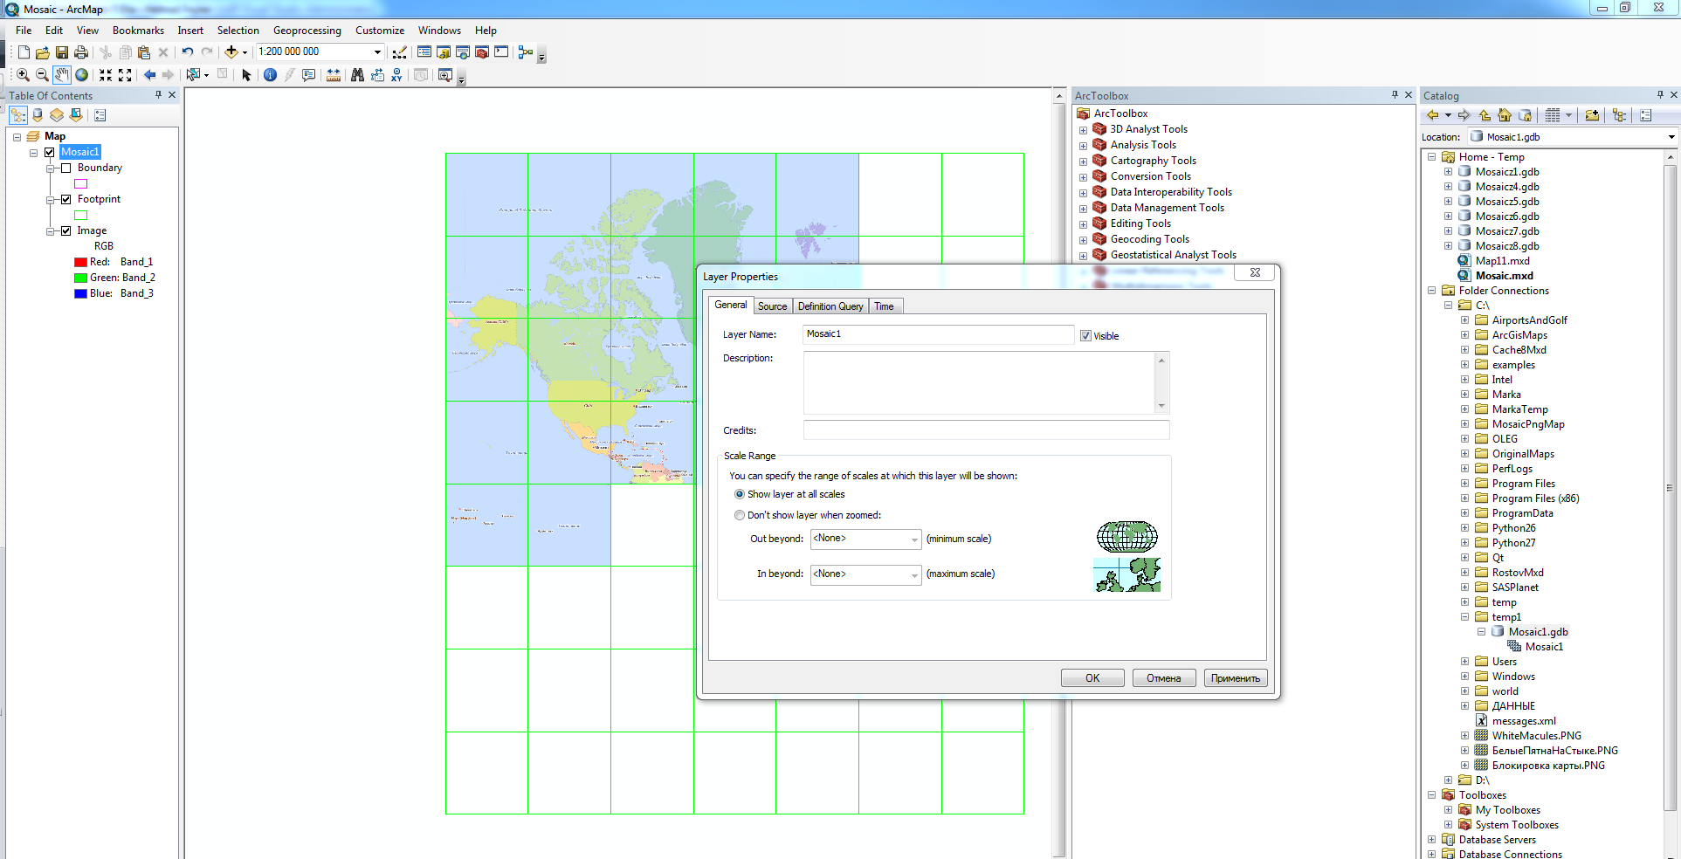1681x859 pixels.
Task: Go to Home folder in Catalog
Action: click(1504, 115)
